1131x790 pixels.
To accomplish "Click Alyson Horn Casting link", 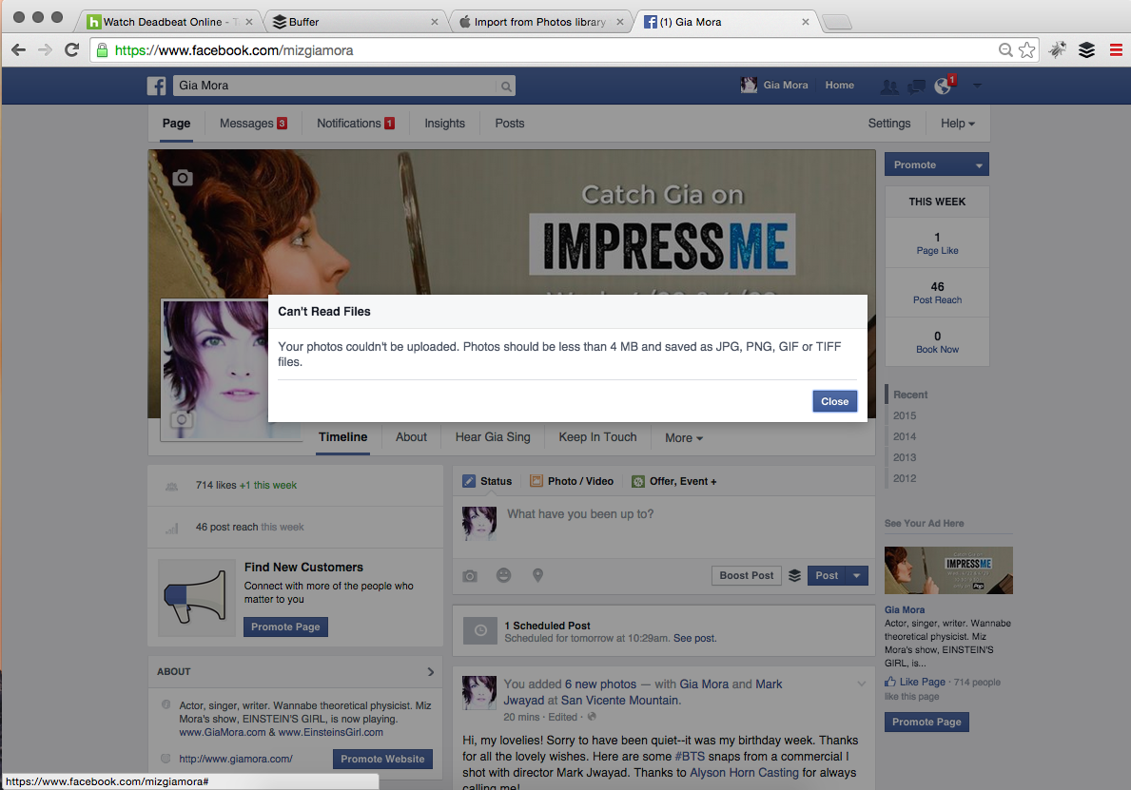I will click(x=745, y=773).
